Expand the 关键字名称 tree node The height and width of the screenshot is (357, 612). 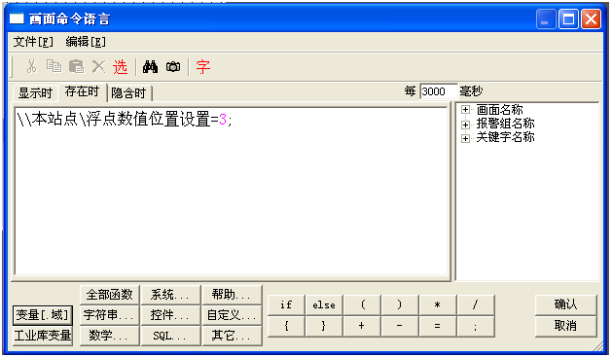point(465,138)
